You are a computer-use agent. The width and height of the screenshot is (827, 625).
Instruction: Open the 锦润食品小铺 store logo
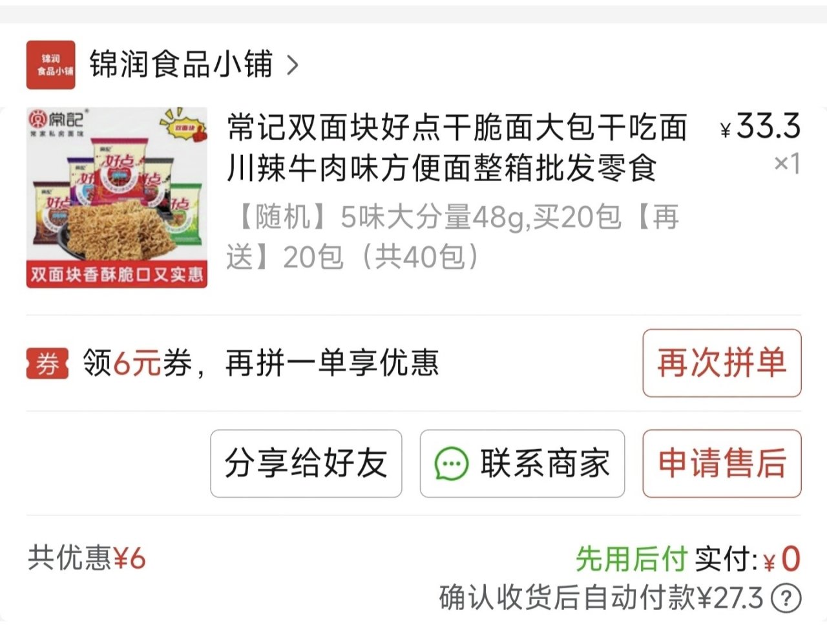pyautogui.click(x=50, y=65)
